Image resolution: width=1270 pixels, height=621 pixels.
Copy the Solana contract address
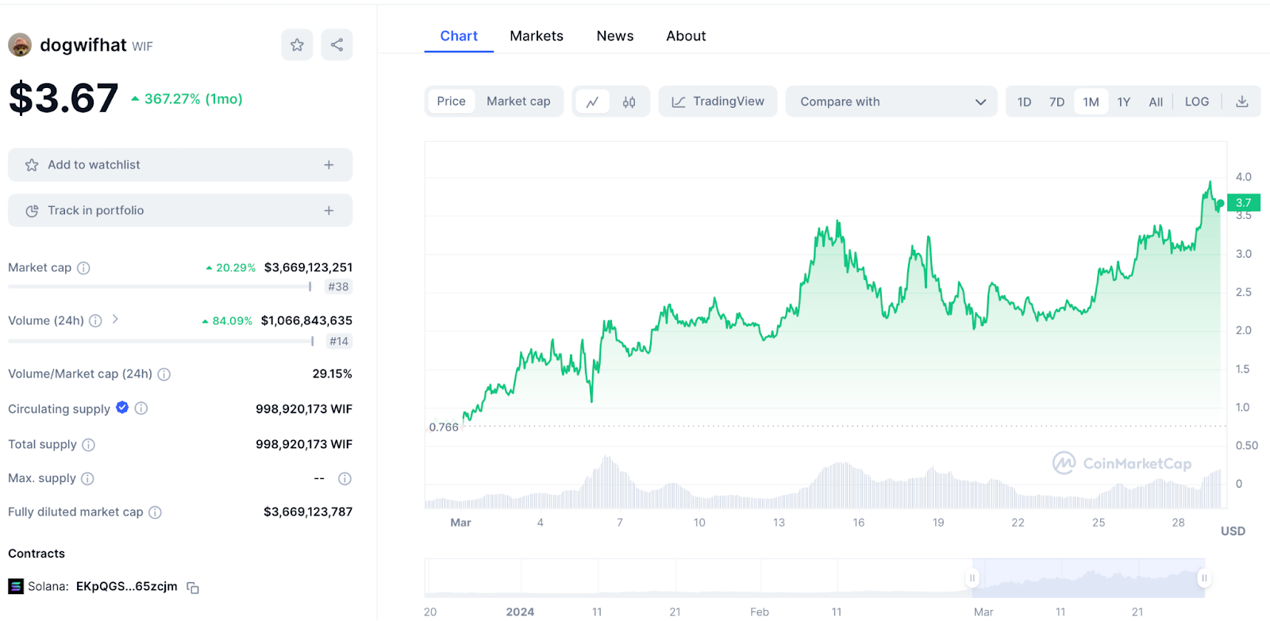(x=193, y=588)
